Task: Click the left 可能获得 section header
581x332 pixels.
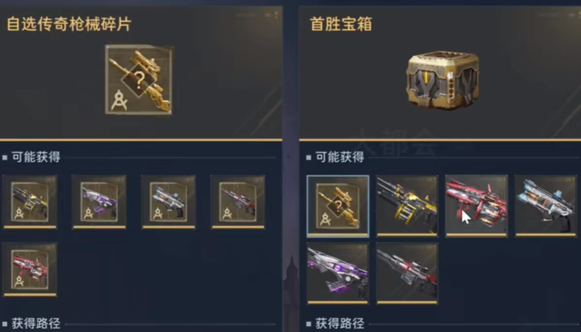Action: click(x=36, y=157)
